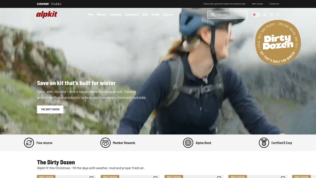Click the Member Rewards icon
This screenshot has height=178, width=316.
point(105,143)
